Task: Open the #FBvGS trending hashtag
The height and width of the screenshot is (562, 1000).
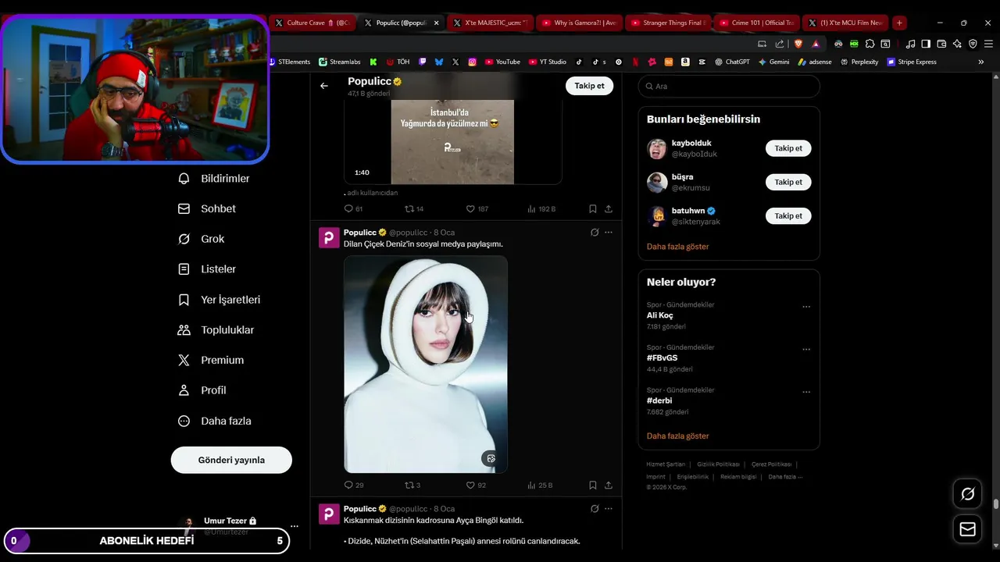Action: (662, 358)
